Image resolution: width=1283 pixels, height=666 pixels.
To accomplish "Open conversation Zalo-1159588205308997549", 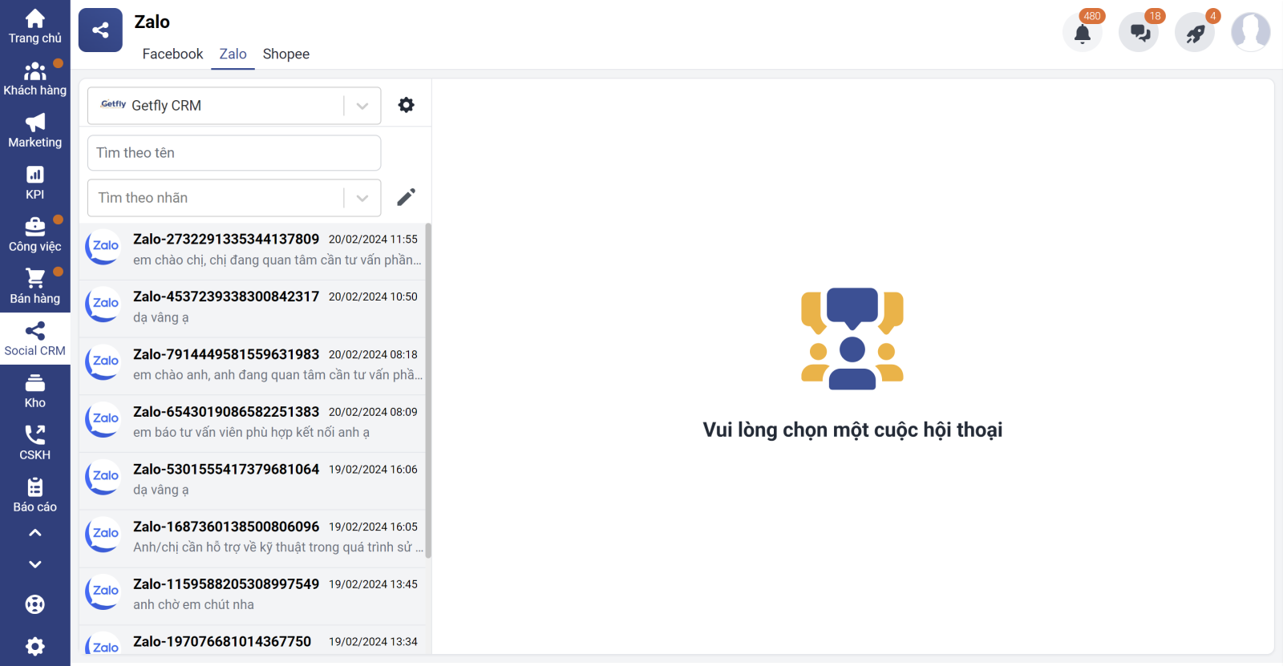I will [x=253, y=596].
